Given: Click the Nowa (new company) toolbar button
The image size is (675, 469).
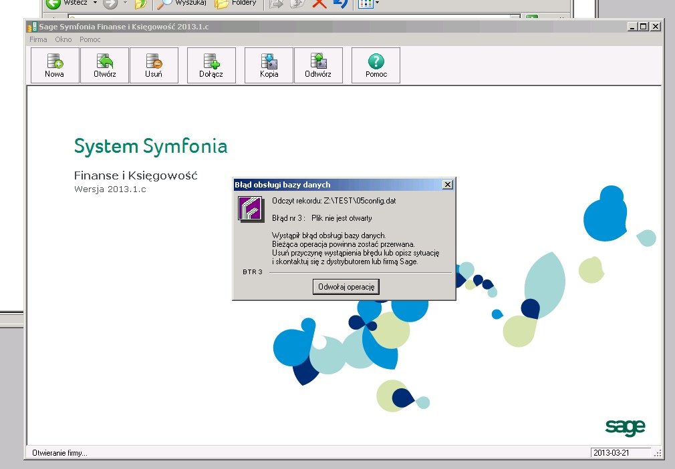Looking at the screenshot, I should 55,65.
